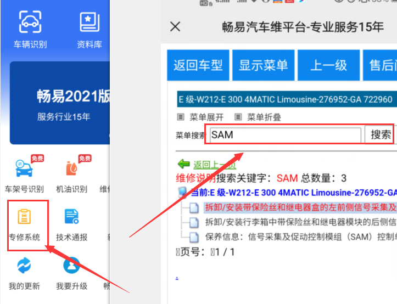Click the 显示菜单 button
This screenshot has width=397, height=304.
coord(264,65)
